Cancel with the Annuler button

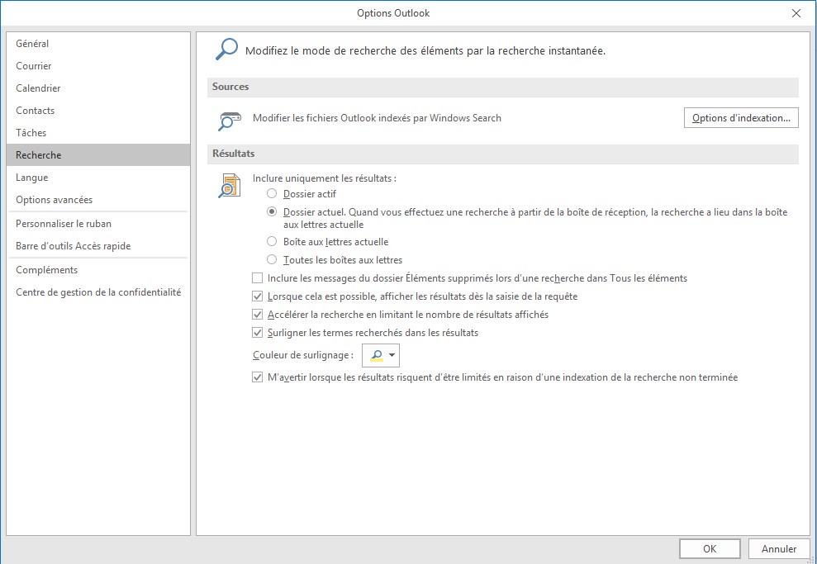[x=779, y=549]
